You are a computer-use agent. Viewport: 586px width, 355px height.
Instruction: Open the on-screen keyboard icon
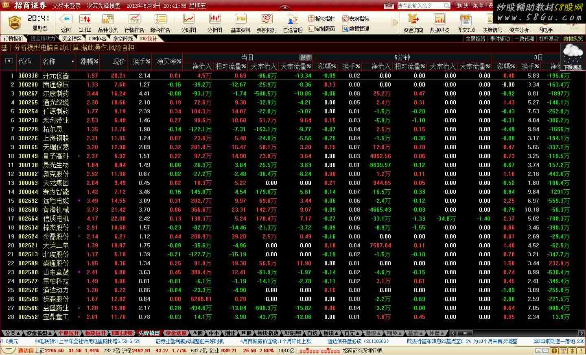point(389,6)
